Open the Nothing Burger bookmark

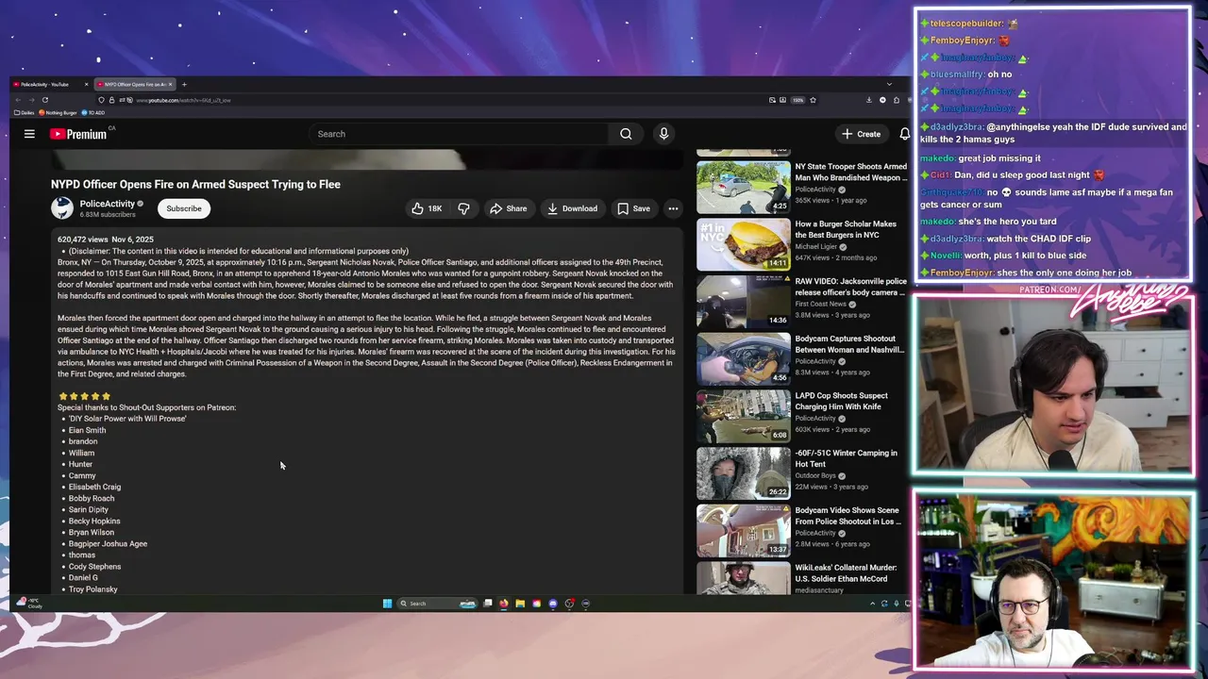(58, 112)
